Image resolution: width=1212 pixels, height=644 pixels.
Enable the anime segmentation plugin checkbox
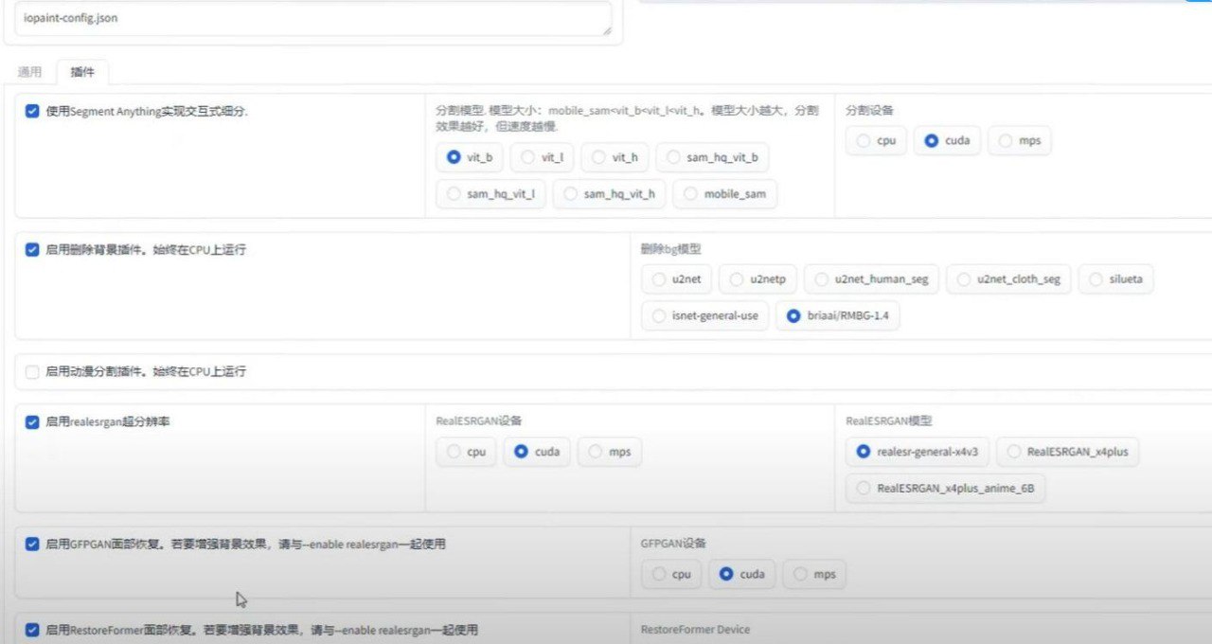(x=31, y=371)
